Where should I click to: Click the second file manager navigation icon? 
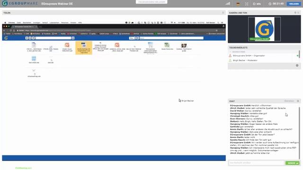[x=30, y=38]
